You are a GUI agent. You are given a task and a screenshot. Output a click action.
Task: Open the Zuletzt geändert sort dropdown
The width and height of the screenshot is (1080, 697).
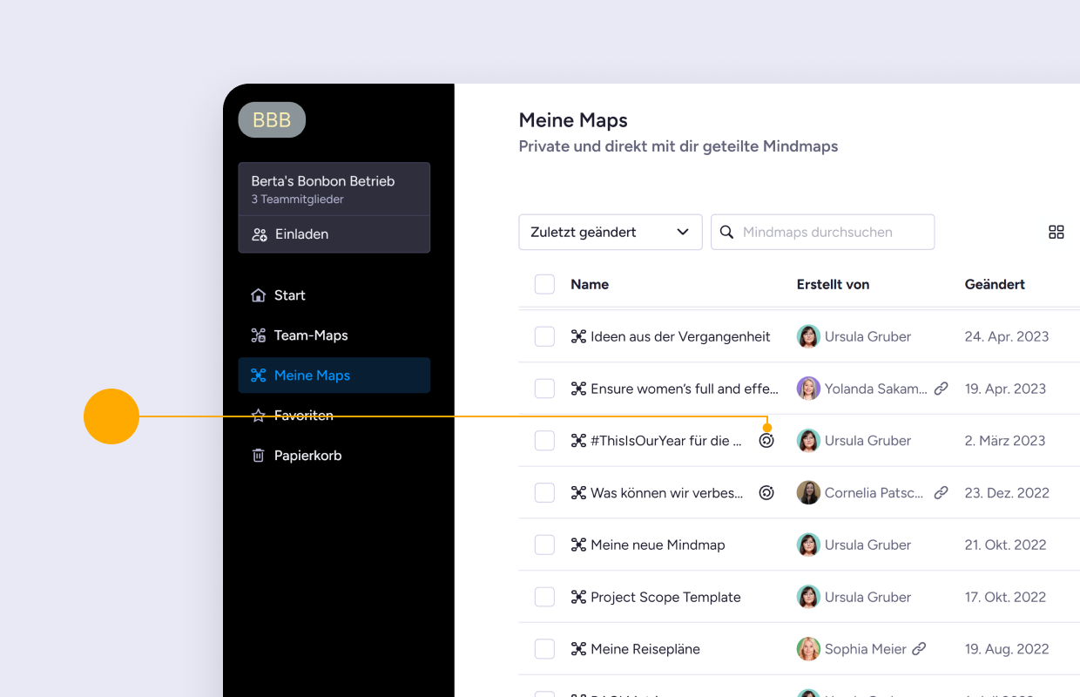coord(611,233)
